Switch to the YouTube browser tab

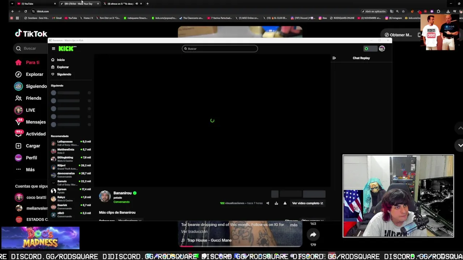(35, 4)
